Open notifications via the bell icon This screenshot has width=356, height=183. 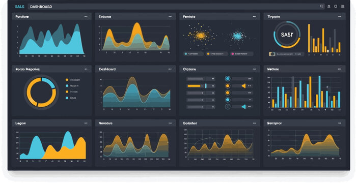click(329, 6)
